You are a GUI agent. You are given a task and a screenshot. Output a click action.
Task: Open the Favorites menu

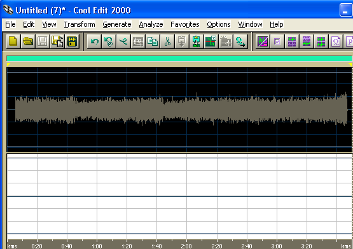[x=185, y=24]
